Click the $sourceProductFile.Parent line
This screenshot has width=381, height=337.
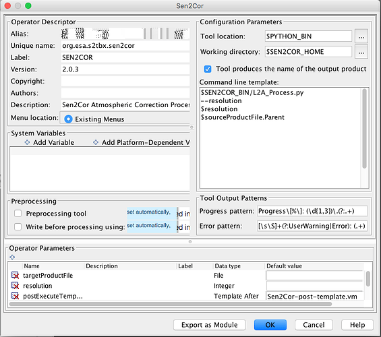tap(243, 117)
